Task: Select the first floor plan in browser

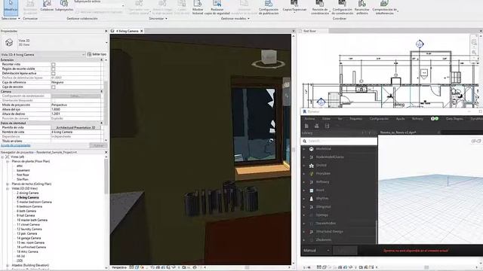Action: (x=23, y=175)
